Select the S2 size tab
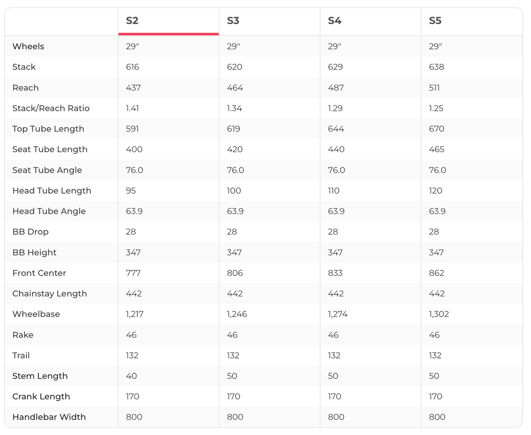531x435 pixels. 132,21
